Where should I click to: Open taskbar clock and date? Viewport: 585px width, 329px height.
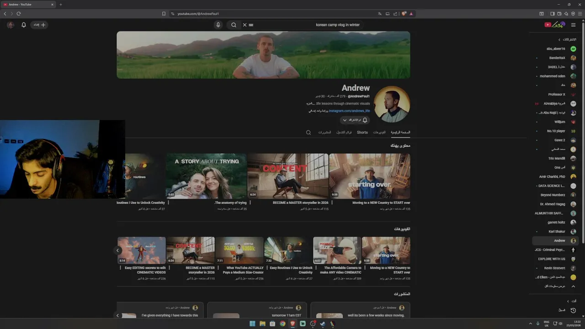tap(574, 324)
